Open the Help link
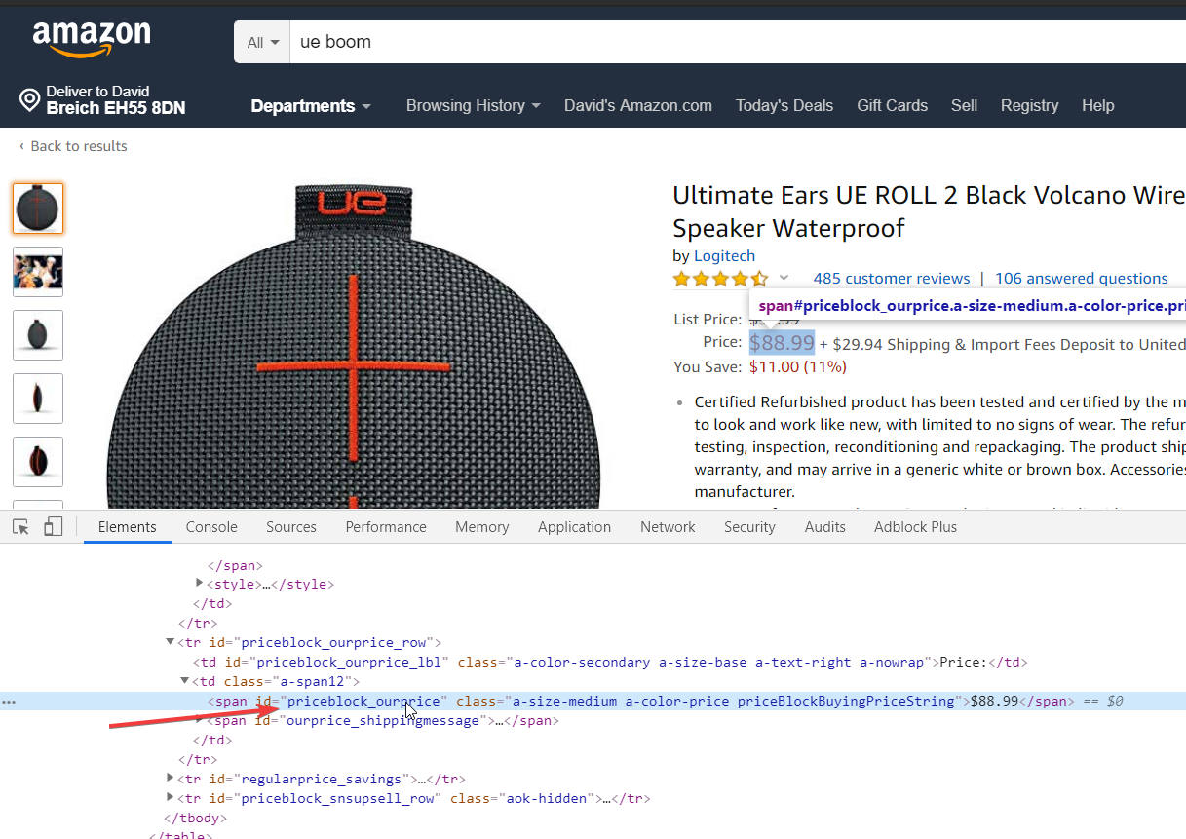The height and width of the screenshot is (839, 1186). tap(1097, 106)
